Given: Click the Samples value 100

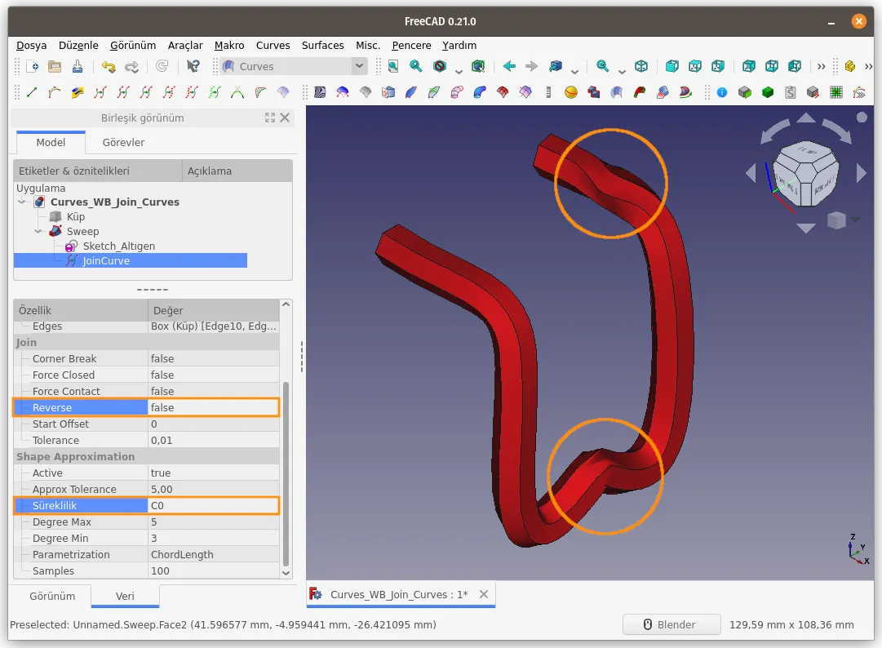Looking at the screenshot, I should click(x=213, y=570).
